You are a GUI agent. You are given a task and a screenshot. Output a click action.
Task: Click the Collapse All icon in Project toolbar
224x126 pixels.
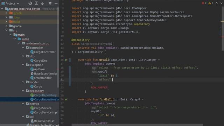click(x=42, y=3)
